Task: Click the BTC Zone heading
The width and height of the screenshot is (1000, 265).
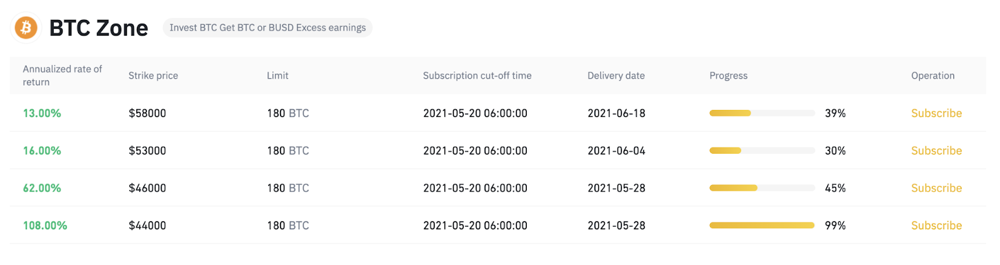Action: (x=98, y=28)
